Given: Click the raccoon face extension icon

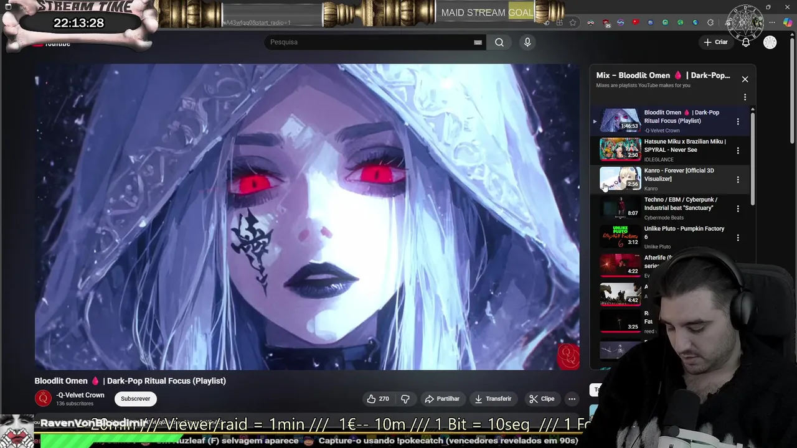Looking at the screenshot, I should (590, 22).
